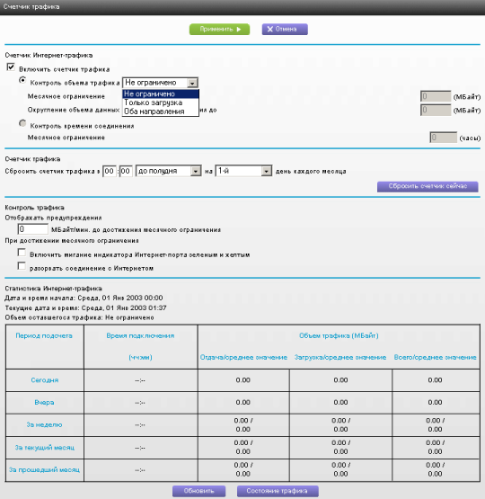Click Сегодня row label in table
Viewport: 485px width, 499px height.
point(45,380)
